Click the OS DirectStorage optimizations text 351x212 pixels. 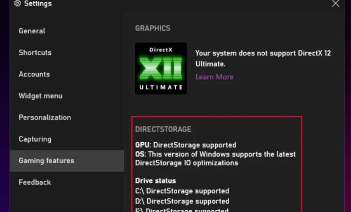(x=216, y=158)
